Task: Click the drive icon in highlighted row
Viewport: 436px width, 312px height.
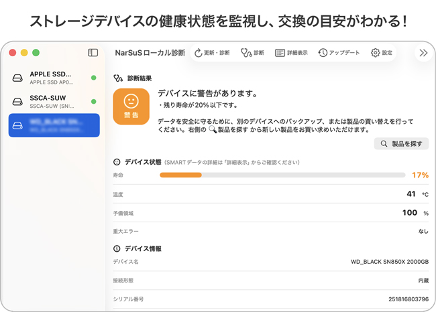Action: tap(17, 126)
